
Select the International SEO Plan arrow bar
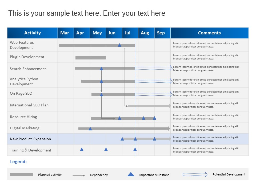click(149, 106)
